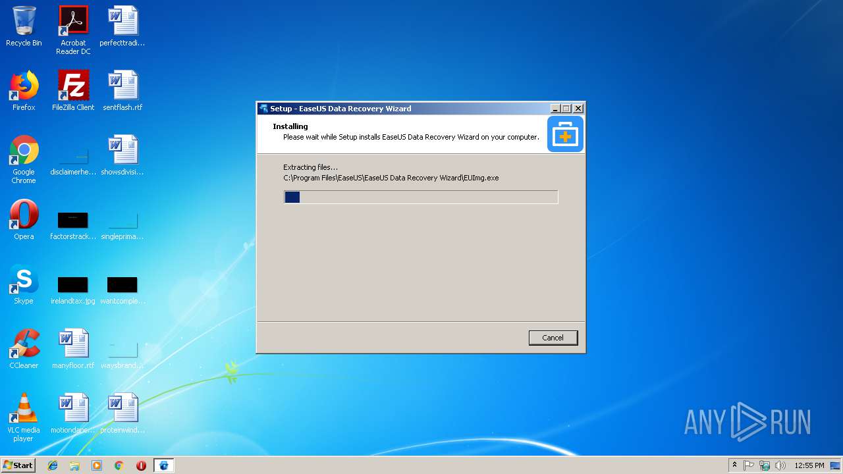
Task: Launch Opera desktop shortcut
Action: [x=24, y=221]
